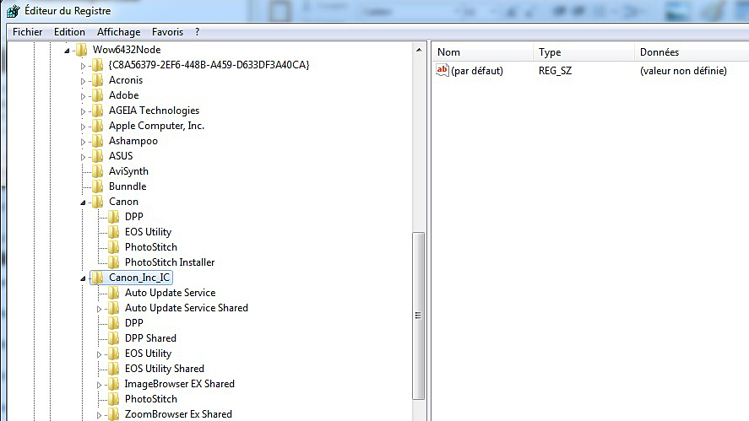The width and height of the screenshot is (749, 421).
Task: Collapse the Canon_Inc_IC key
Action: tap(83, 278)
